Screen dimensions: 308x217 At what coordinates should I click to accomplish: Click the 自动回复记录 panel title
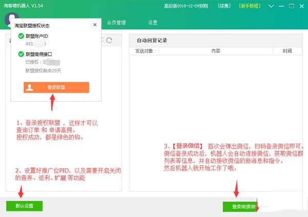(152, 40)
